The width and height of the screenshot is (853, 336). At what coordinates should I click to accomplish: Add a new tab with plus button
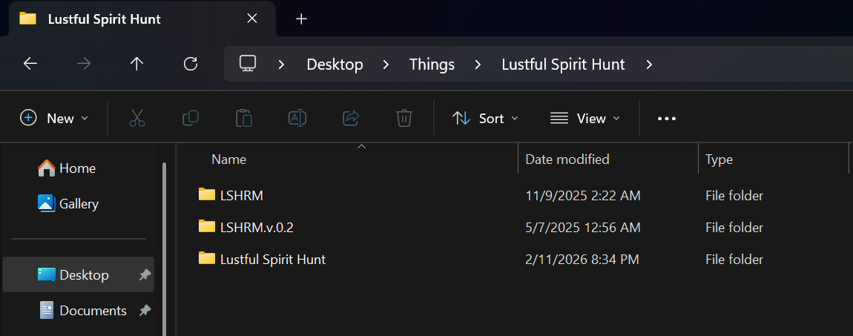tap(301, 19)
